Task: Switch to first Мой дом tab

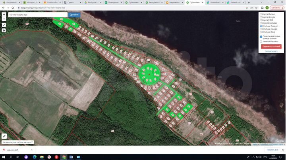Action: (31, 2)
